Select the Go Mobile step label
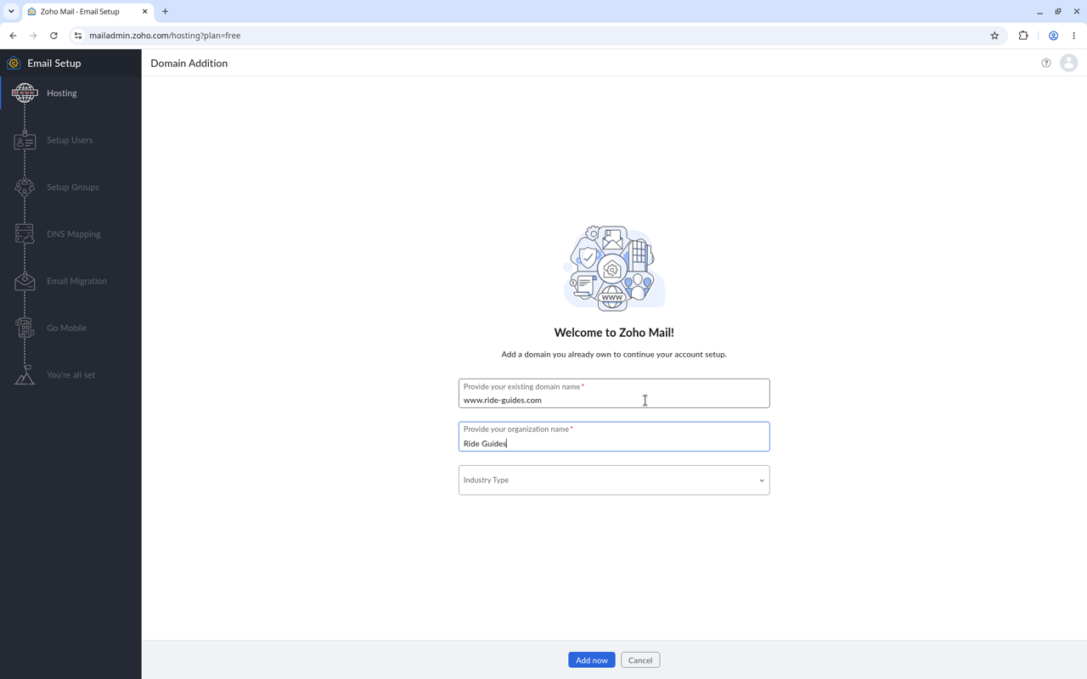 [67, 328]
